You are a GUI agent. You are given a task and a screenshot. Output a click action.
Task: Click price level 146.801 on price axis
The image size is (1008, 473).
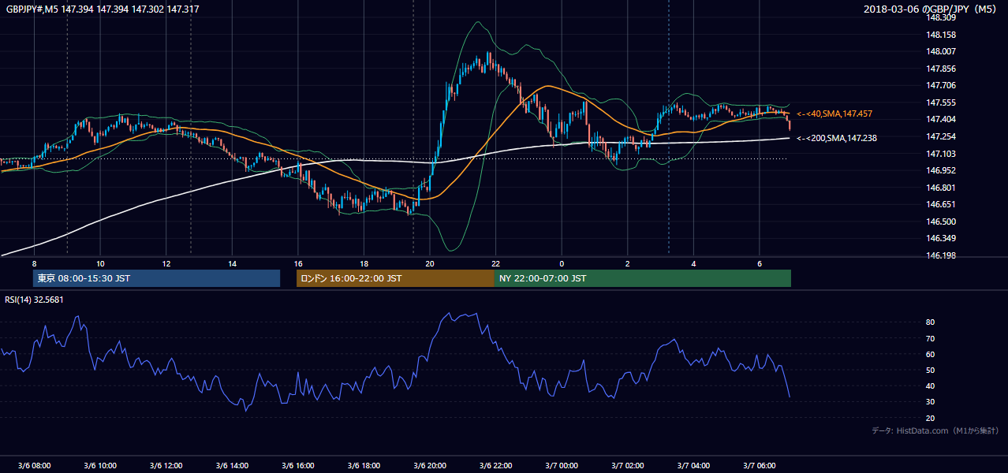coord(941,188)
